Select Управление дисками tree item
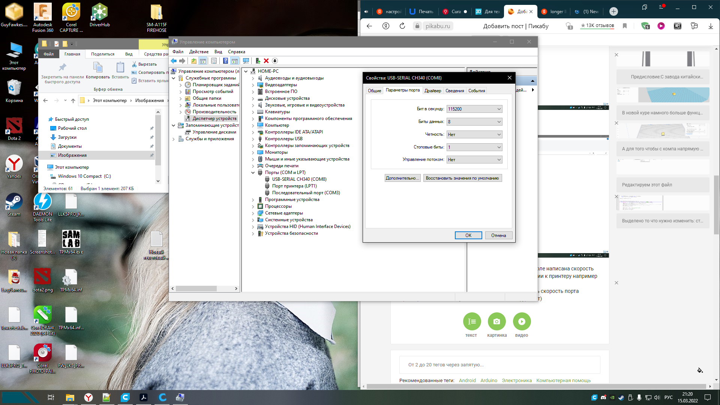 (x=214, y=132)
